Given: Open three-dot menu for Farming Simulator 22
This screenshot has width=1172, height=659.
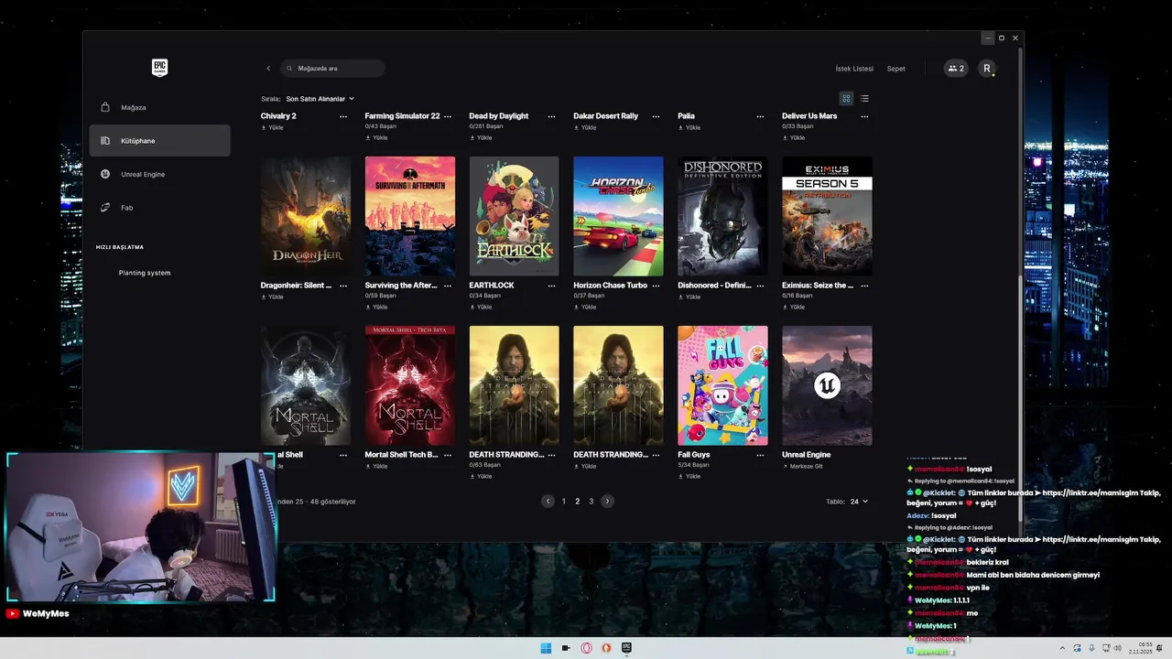Looking at the screenshot, I should point(448,116).
